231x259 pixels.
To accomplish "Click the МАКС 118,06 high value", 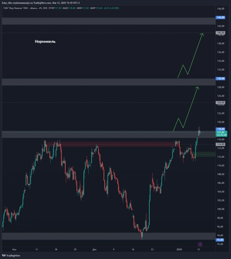I will 69,8.
